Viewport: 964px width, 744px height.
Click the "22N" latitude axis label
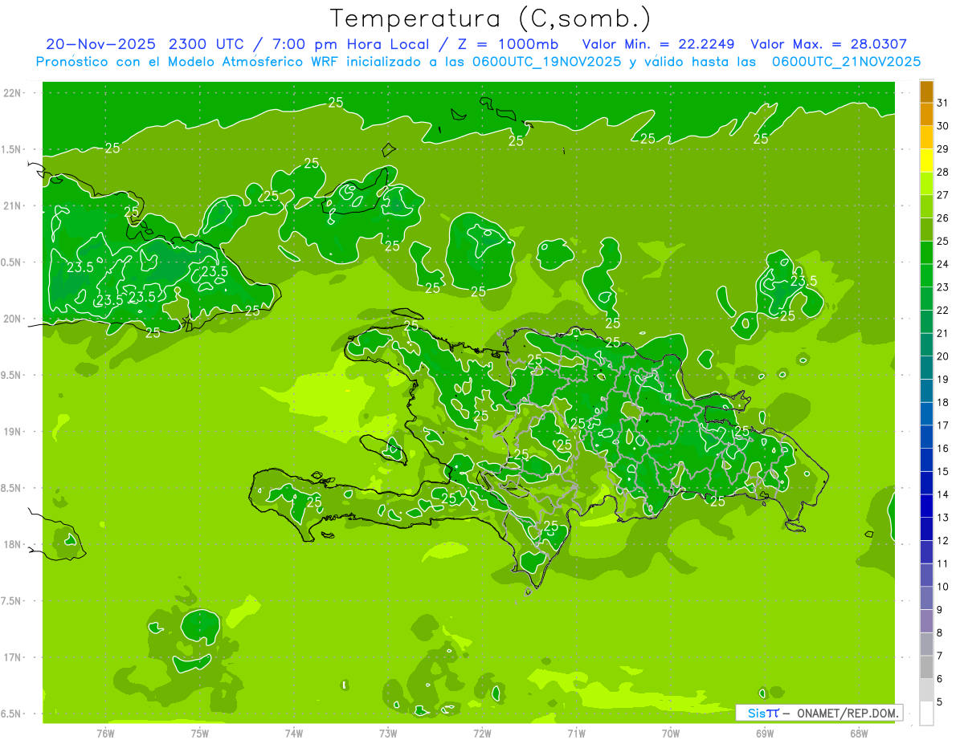click(x=12, y=92)
